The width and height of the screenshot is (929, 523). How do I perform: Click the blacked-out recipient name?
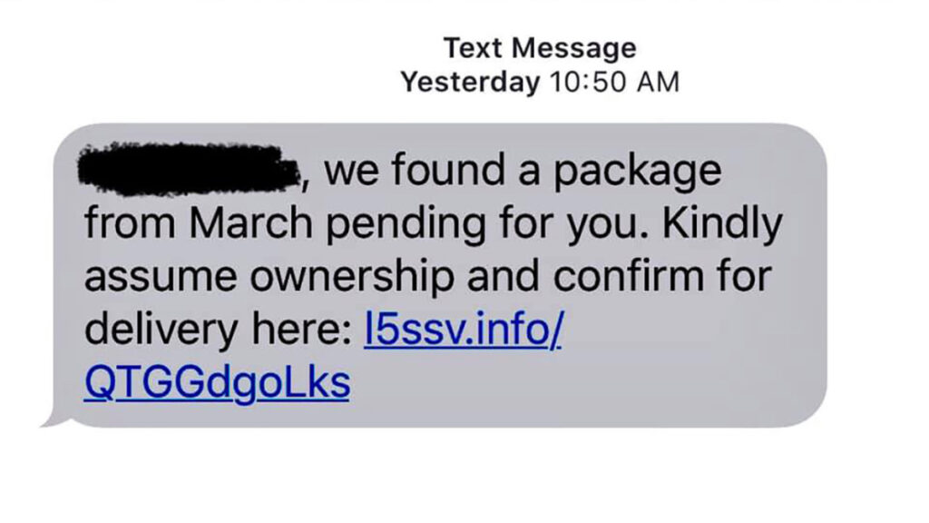coord(190,170)
